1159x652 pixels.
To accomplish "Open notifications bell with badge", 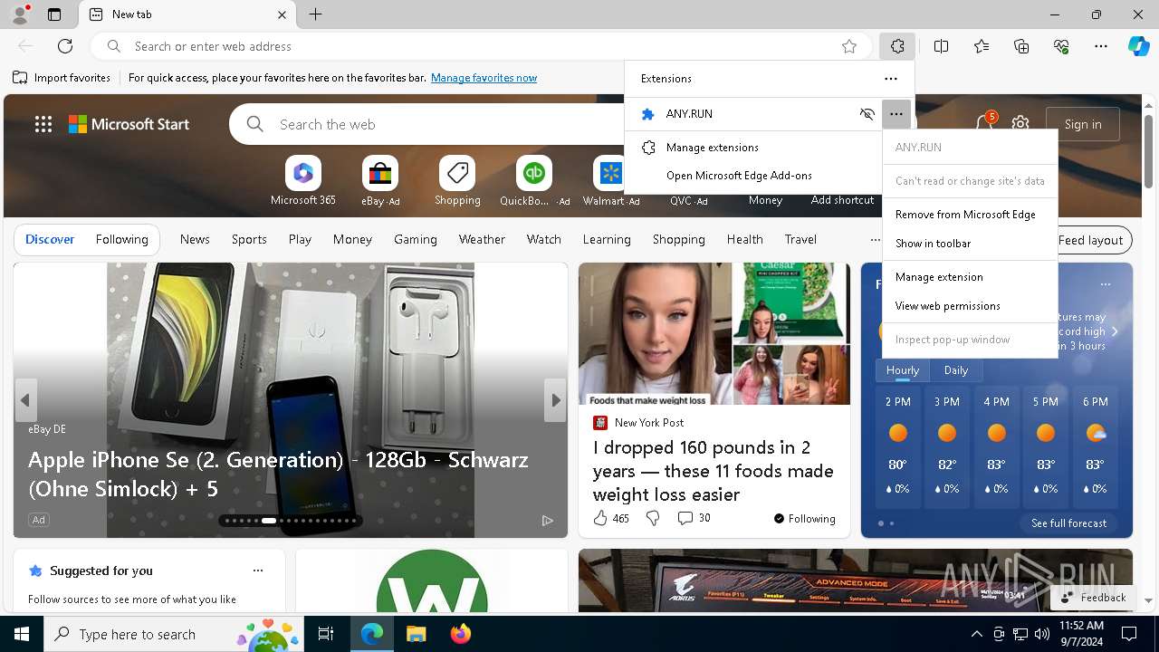I will (984, 123).
